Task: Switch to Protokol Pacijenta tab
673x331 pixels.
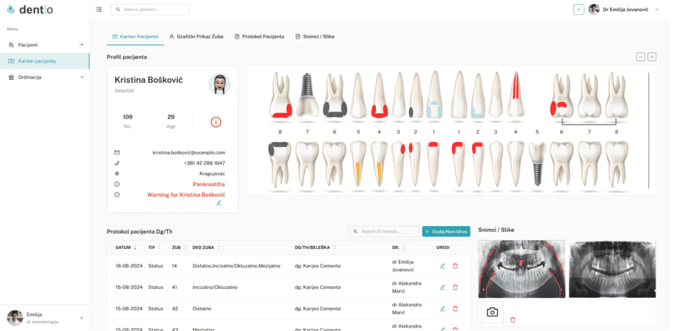Action: tap(259, 37)
